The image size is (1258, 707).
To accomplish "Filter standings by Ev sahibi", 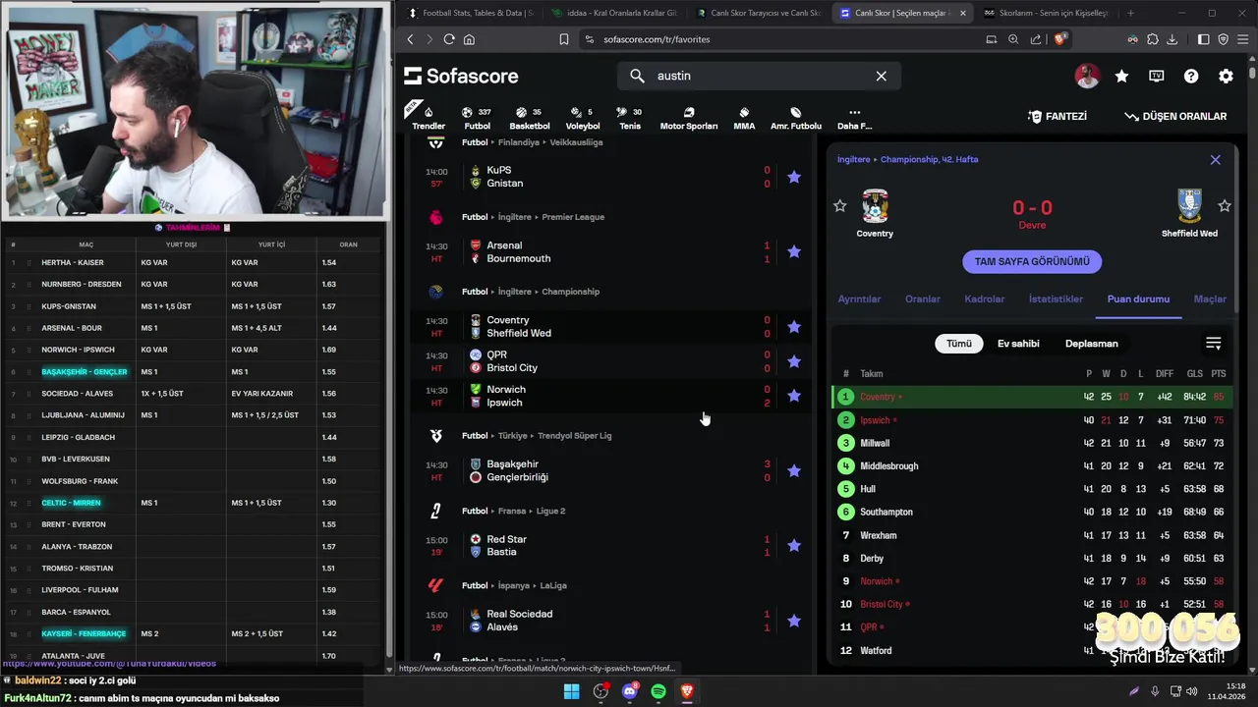I will [x=1018, y=344].
